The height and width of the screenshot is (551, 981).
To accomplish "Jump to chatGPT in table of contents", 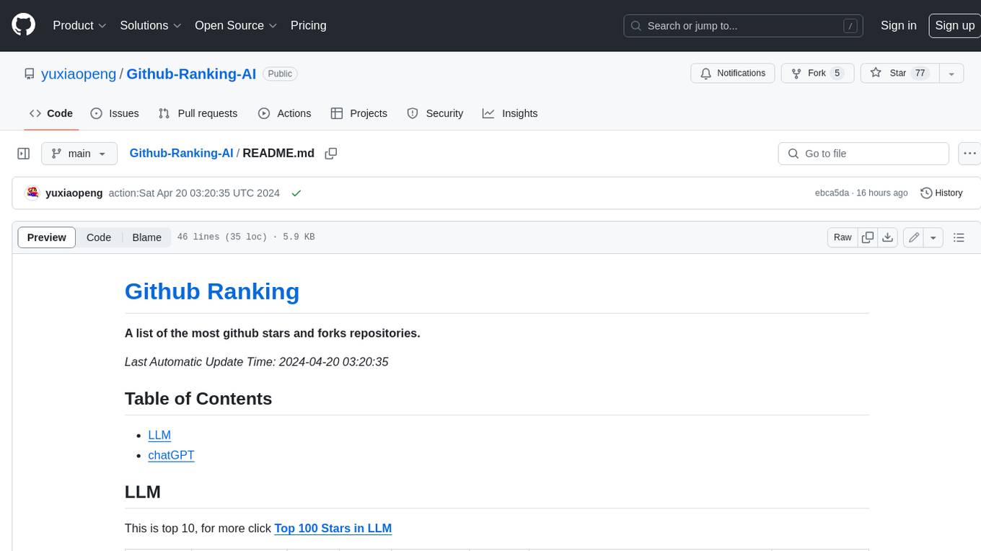I will (171, 455).
